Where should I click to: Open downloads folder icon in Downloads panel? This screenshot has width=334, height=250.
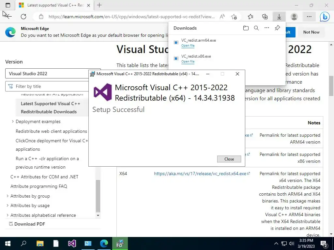pyautogui.click(x=246, y=28)
